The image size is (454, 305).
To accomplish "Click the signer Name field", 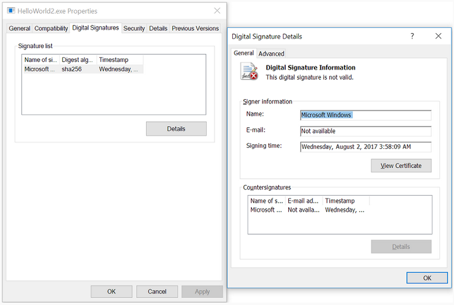I will [365, 115].
